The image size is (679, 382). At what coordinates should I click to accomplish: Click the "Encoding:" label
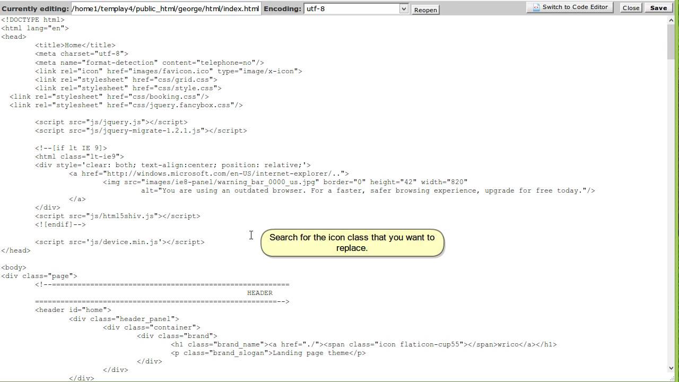(282, 9)
